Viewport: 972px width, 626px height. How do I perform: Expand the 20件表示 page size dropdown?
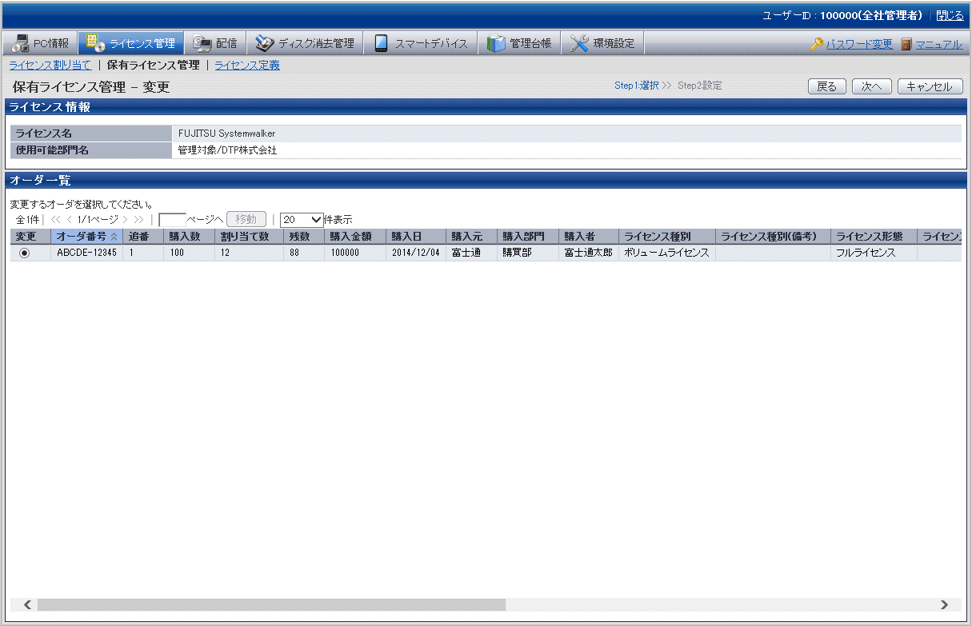tap(302, 219)
